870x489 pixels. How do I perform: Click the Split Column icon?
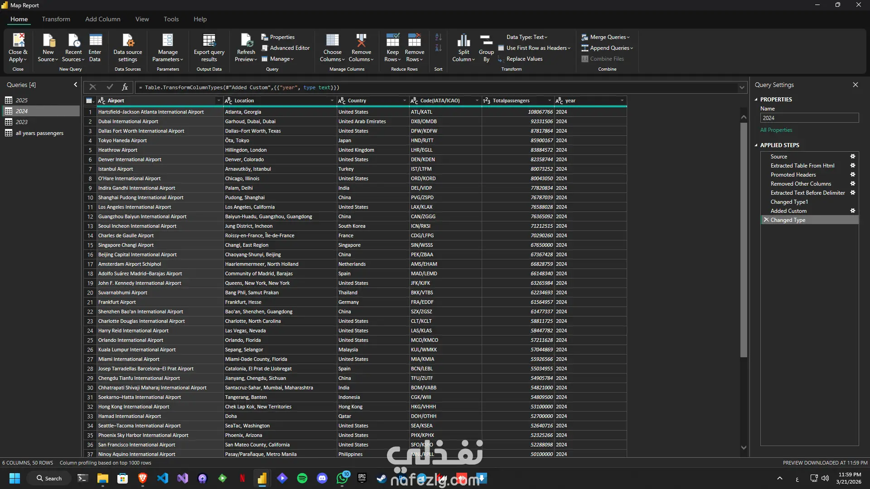point(464,41)
